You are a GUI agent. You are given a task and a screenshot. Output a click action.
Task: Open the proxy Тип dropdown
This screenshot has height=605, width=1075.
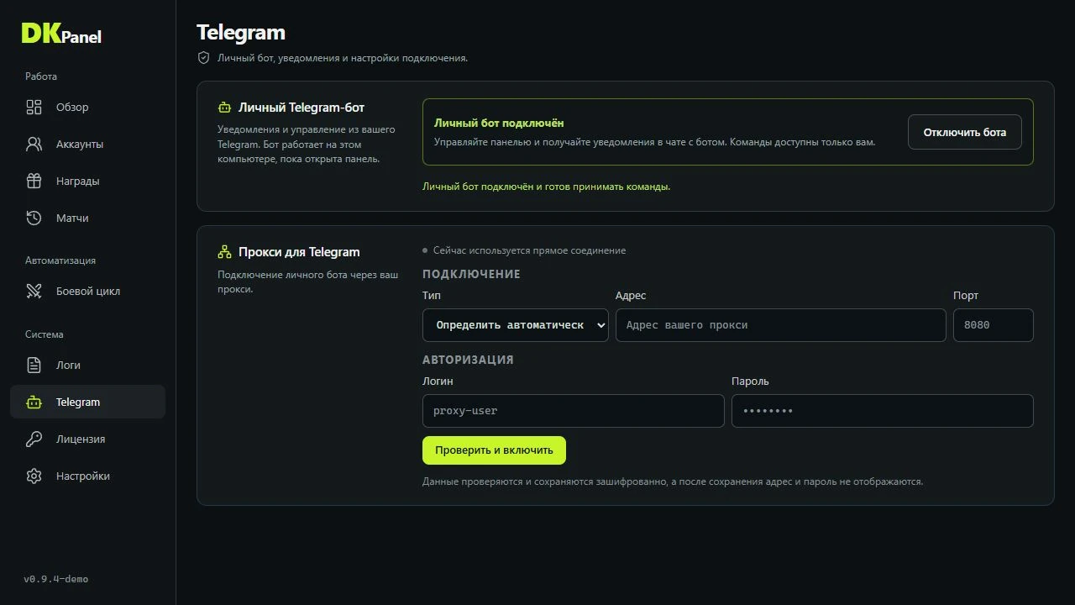516,325
